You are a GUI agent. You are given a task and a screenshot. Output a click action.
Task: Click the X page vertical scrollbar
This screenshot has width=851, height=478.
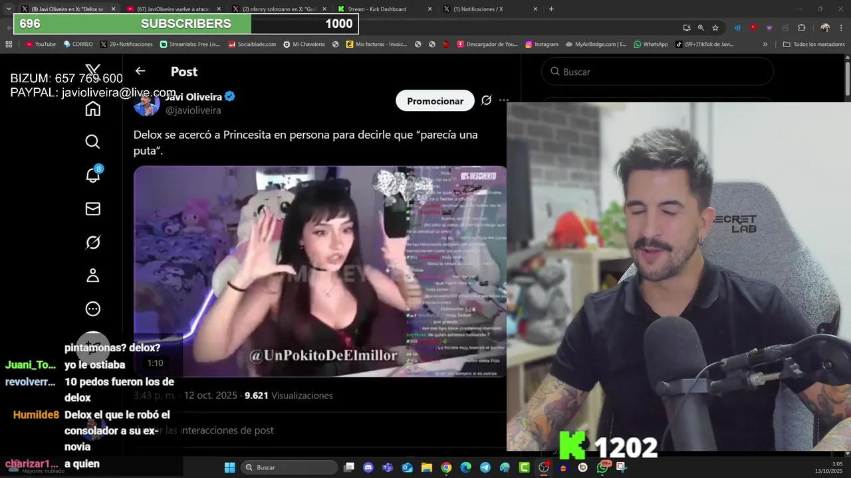(847, 80)
